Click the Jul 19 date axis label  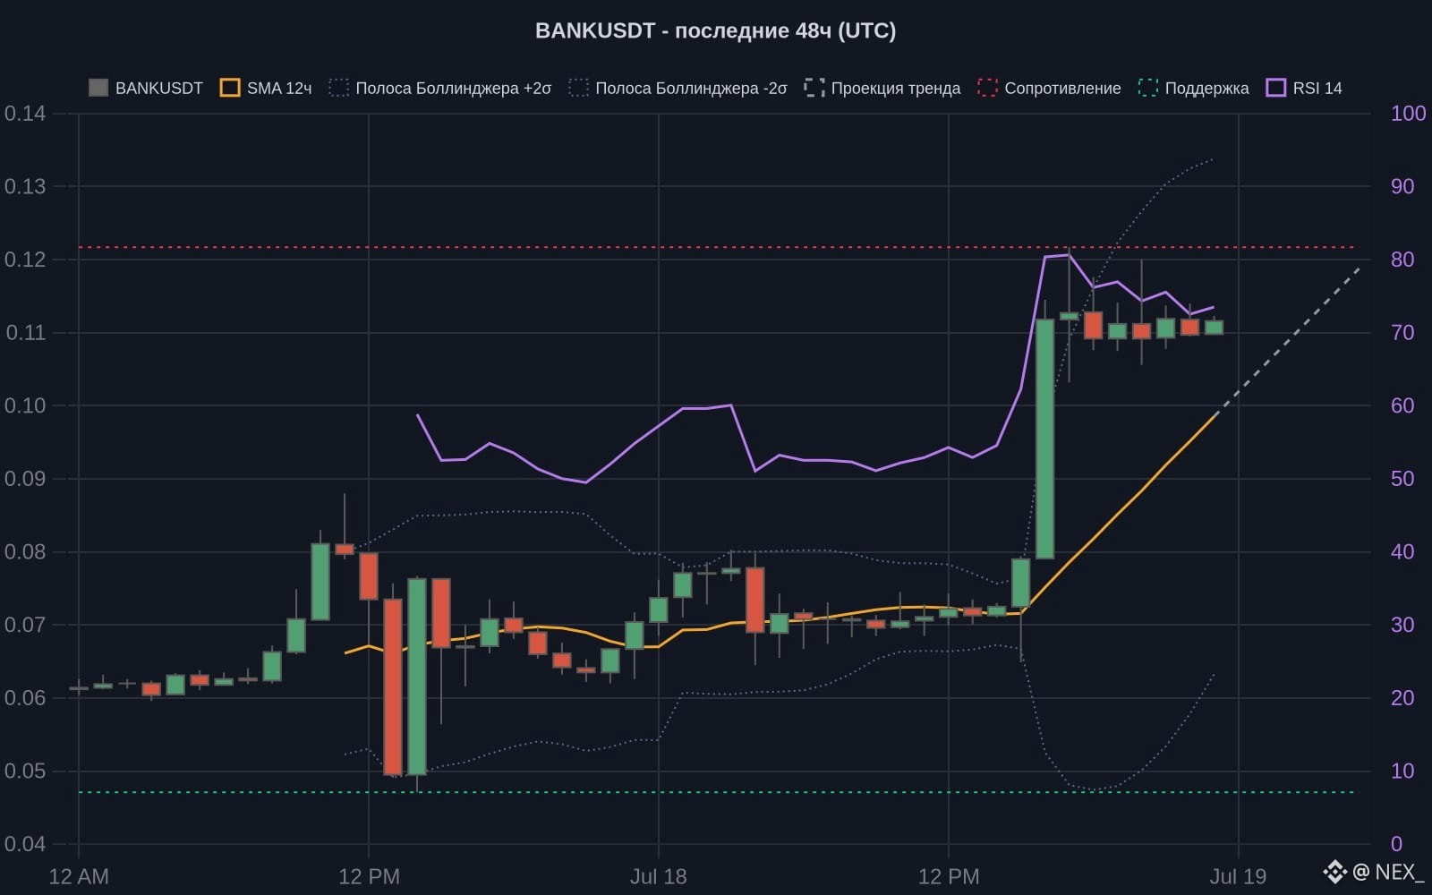pyautogui.click(x=1238, y=876)
